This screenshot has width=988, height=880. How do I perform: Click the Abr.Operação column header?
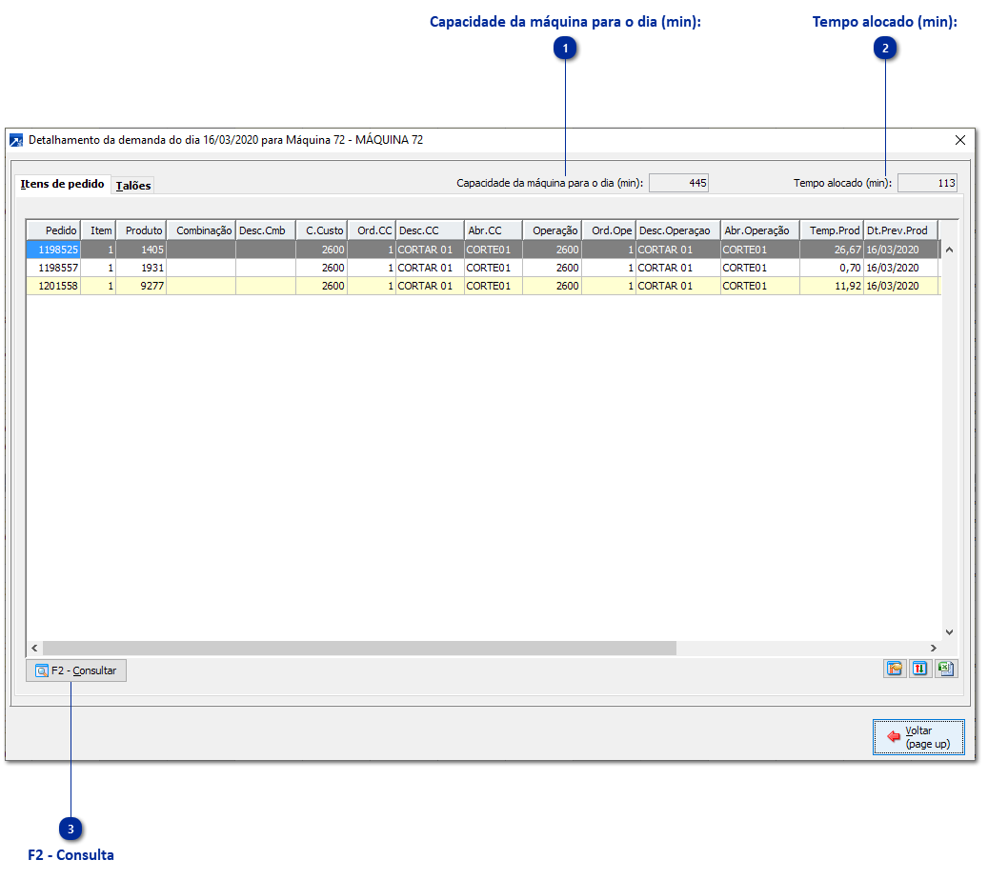tap(760, 230)
